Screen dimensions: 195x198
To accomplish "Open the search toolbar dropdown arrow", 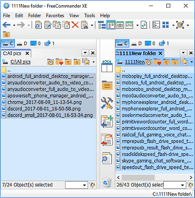I will tap(92, 25).
